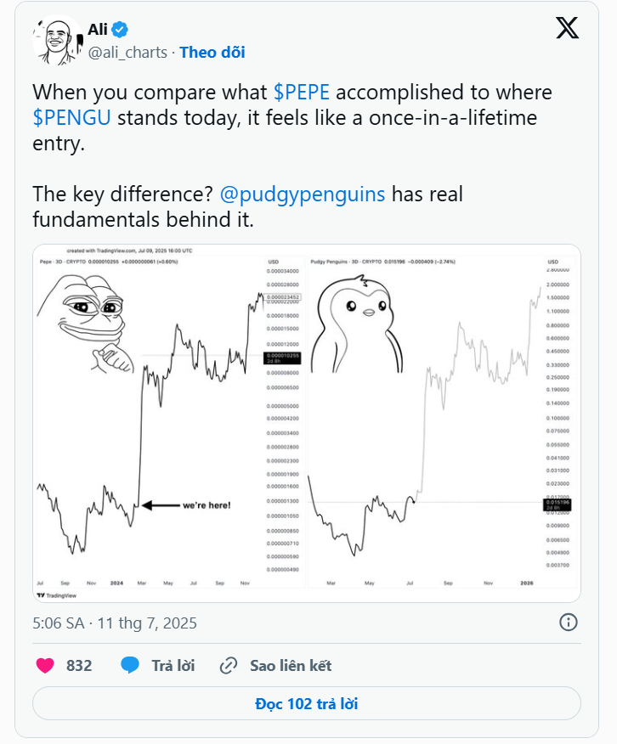The height and width of the screenshot is (744, 617).
Task: Click the copy link chain icon
Action: point(228,666)
